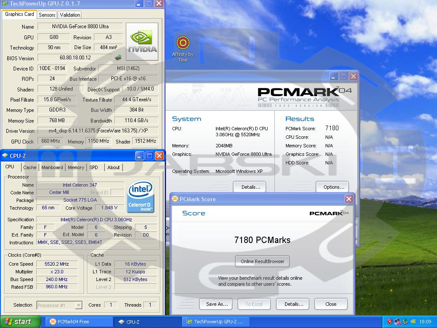Click the red shield security tray icon

pos(390,322)
